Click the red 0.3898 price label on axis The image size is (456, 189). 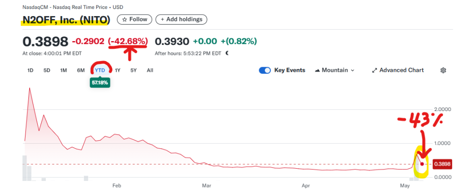[442, 164]
